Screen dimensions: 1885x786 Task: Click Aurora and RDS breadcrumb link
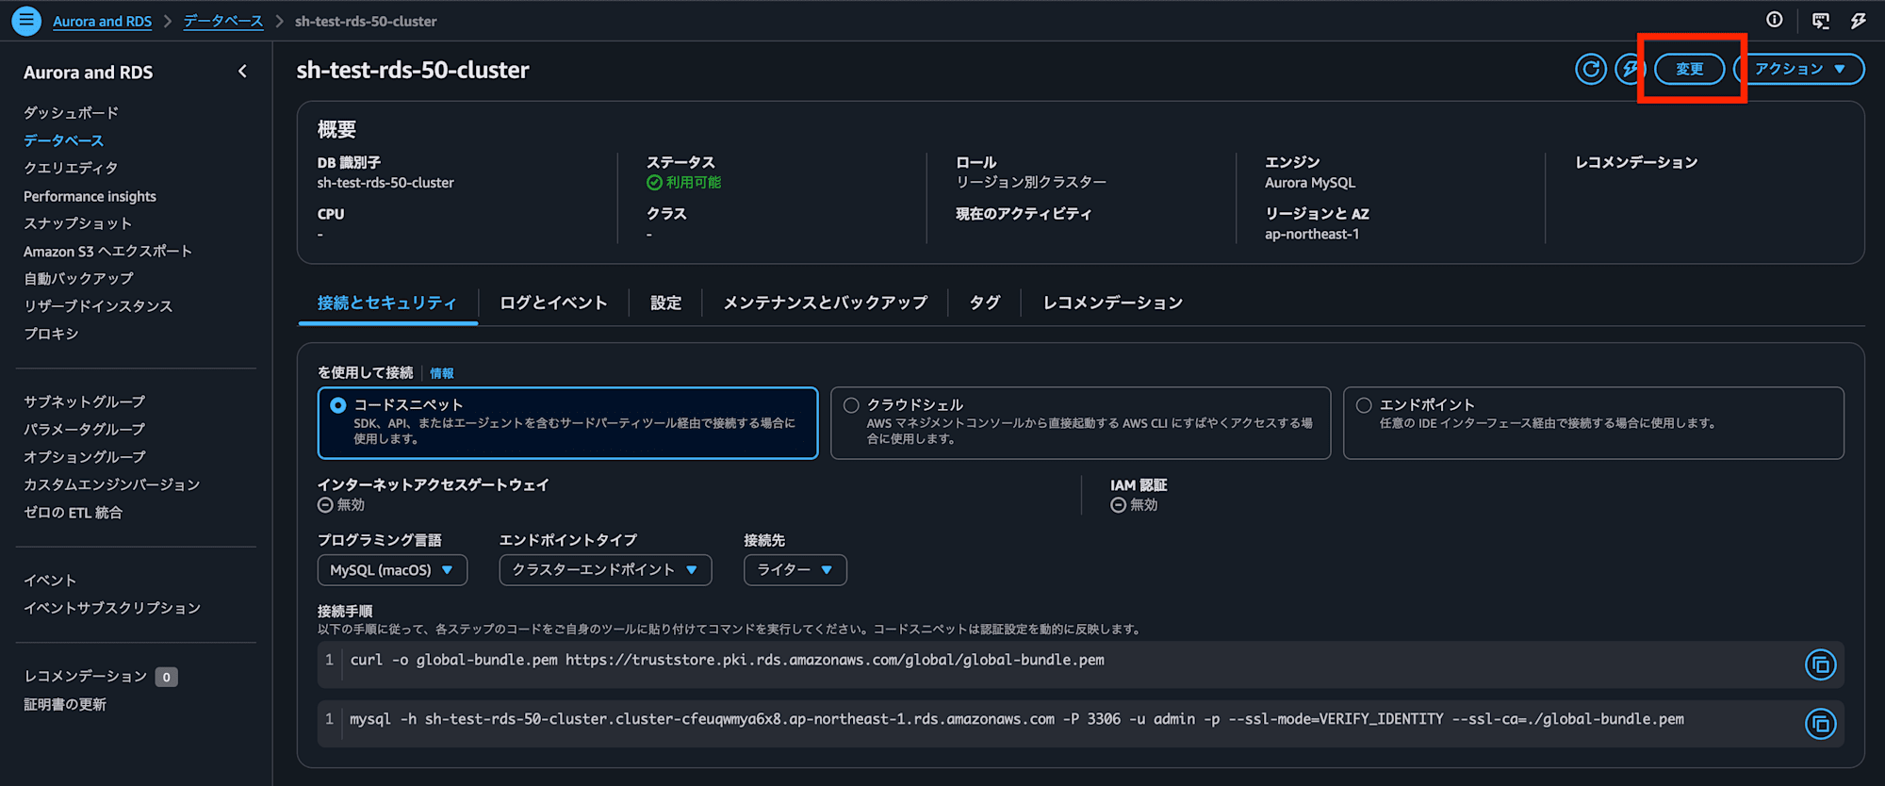point(102,21)
